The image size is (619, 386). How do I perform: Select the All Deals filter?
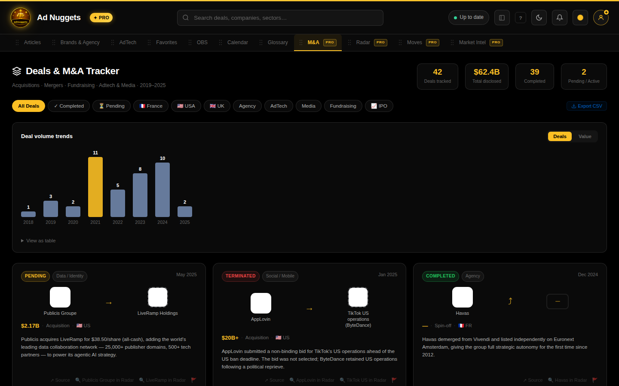click(x=28, y=106)
